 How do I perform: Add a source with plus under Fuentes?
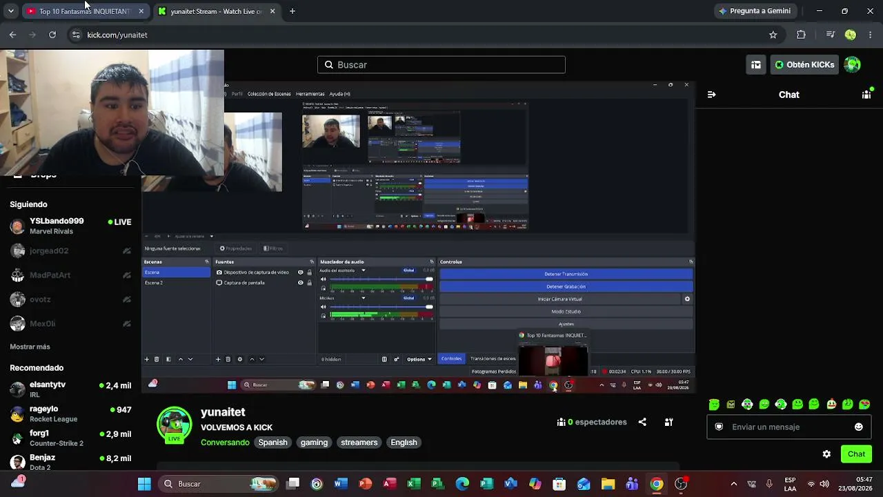click(218, 359)
